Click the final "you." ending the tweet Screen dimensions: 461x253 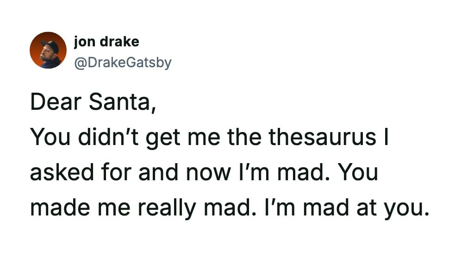(404, 209)
